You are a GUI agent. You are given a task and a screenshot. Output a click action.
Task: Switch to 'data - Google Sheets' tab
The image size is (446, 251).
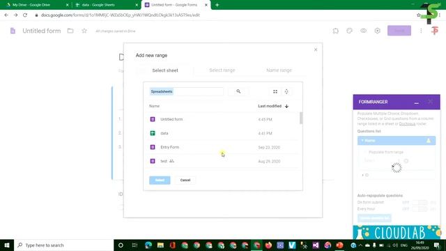pos(105,5)
